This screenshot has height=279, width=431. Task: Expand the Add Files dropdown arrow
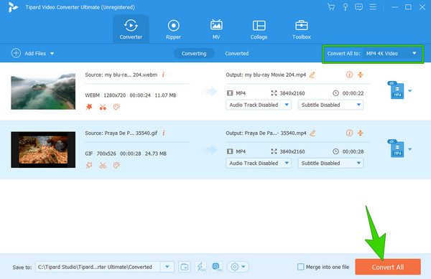coord(52,54)
